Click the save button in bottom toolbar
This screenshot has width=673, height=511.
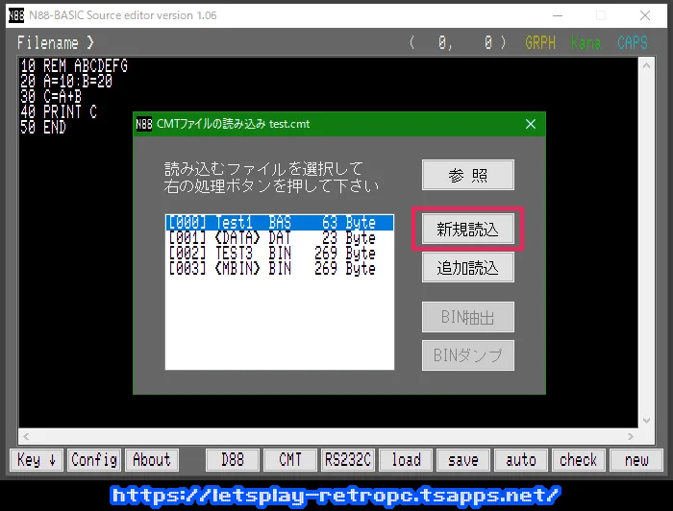(463, 460)
